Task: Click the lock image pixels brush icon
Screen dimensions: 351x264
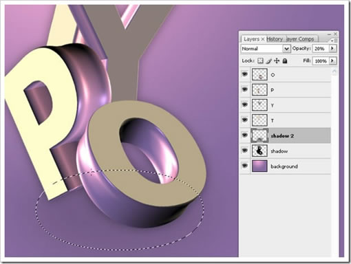Action: 268,61
